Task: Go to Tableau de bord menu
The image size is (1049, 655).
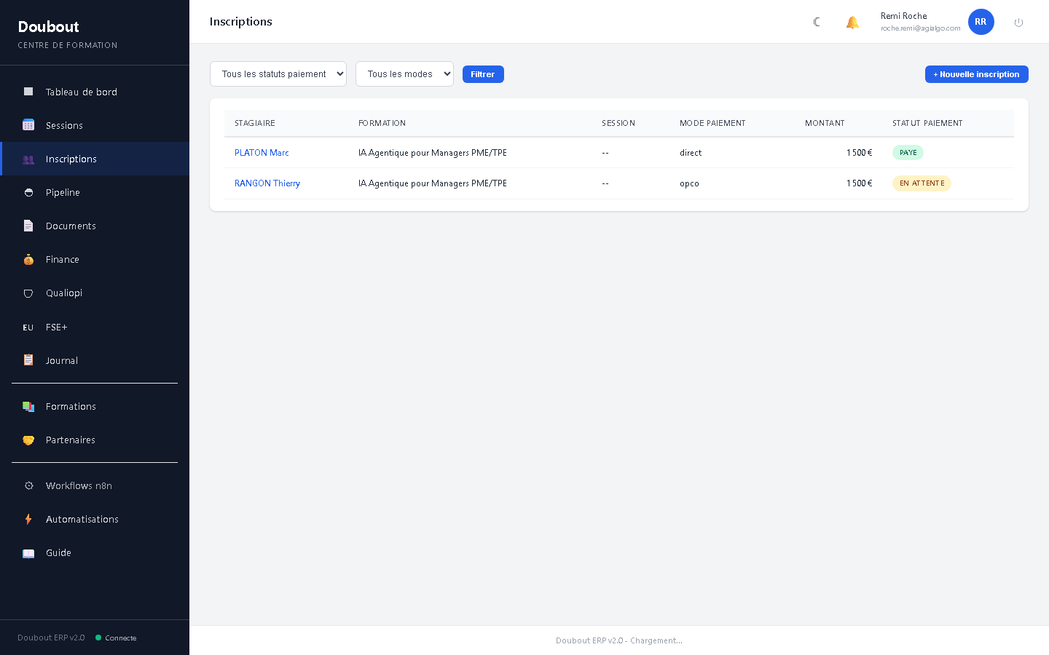Action: (x=81, y=92)
